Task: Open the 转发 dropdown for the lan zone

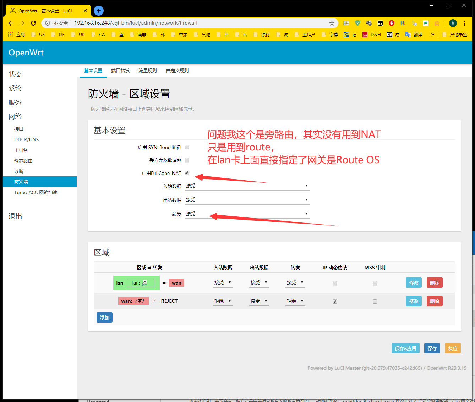Action: coord(295,282)
